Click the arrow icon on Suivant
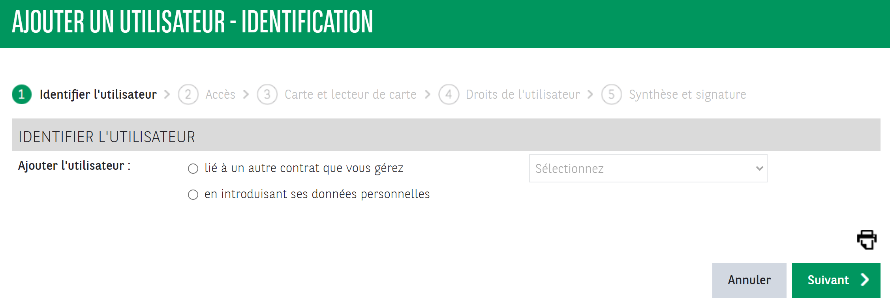The height and width of the screenshot is (308, 890). tap(865, 280)
